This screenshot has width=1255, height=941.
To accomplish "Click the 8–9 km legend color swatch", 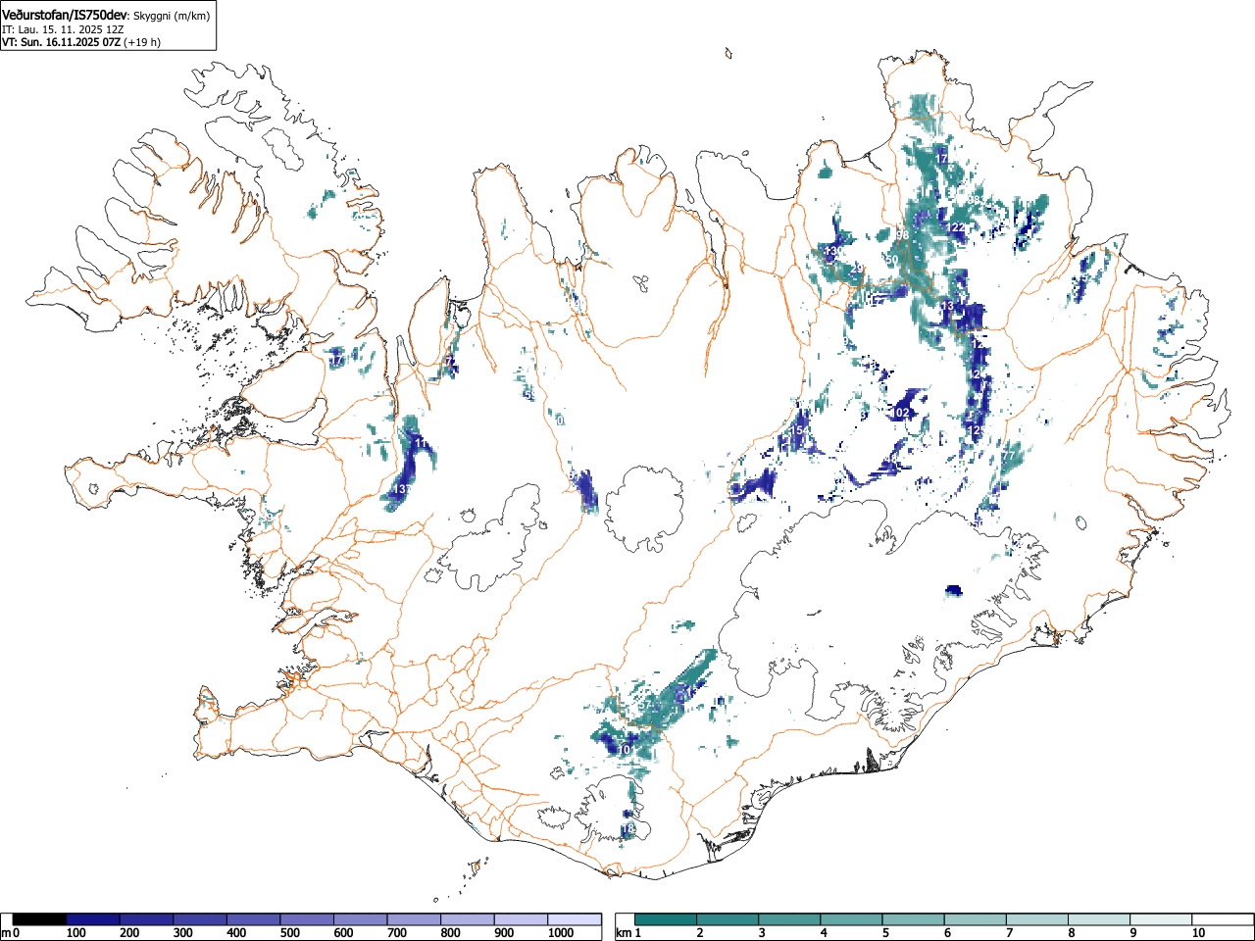I will (1098, 919).
